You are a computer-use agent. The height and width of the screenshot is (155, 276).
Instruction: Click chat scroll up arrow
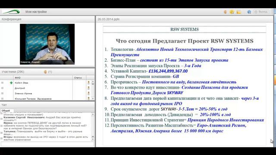(x=93, y=115)
